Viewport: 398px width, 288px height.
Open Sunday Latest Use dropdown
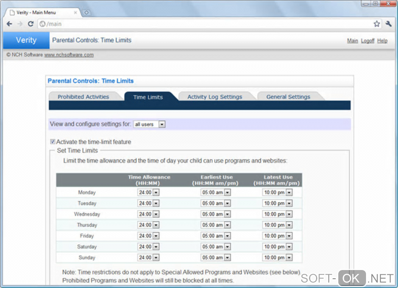tap(277, 258)
